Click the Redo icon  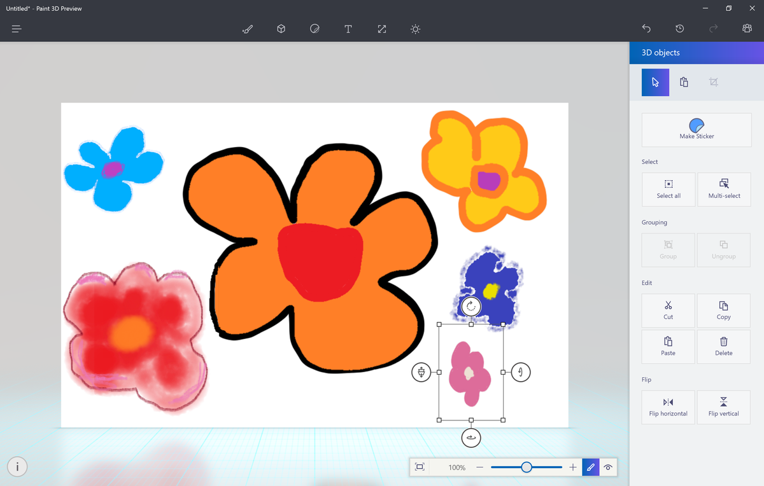[712, 29]
